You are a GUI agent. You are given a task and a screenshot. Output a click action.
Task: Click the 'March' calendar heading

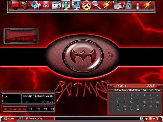[x=121, y=86]
